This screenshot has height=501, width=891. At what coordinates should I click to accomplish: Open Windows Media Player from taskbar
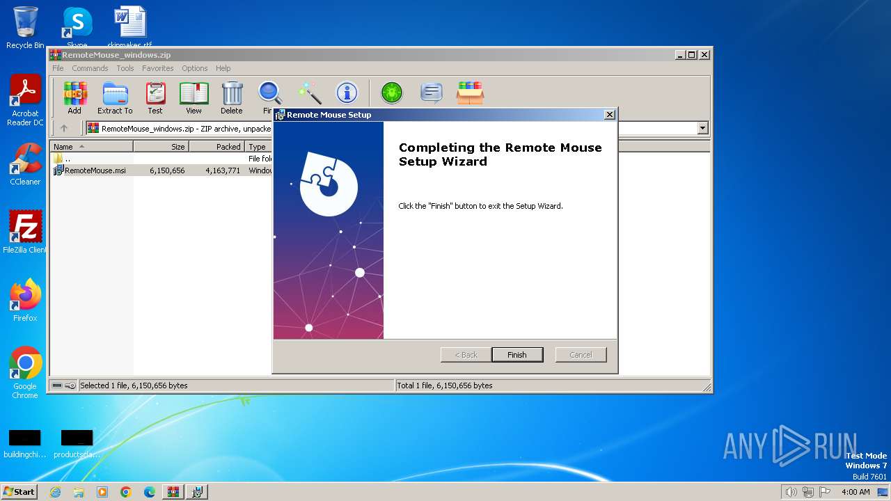pyautogui.click(x=102, y=492)
